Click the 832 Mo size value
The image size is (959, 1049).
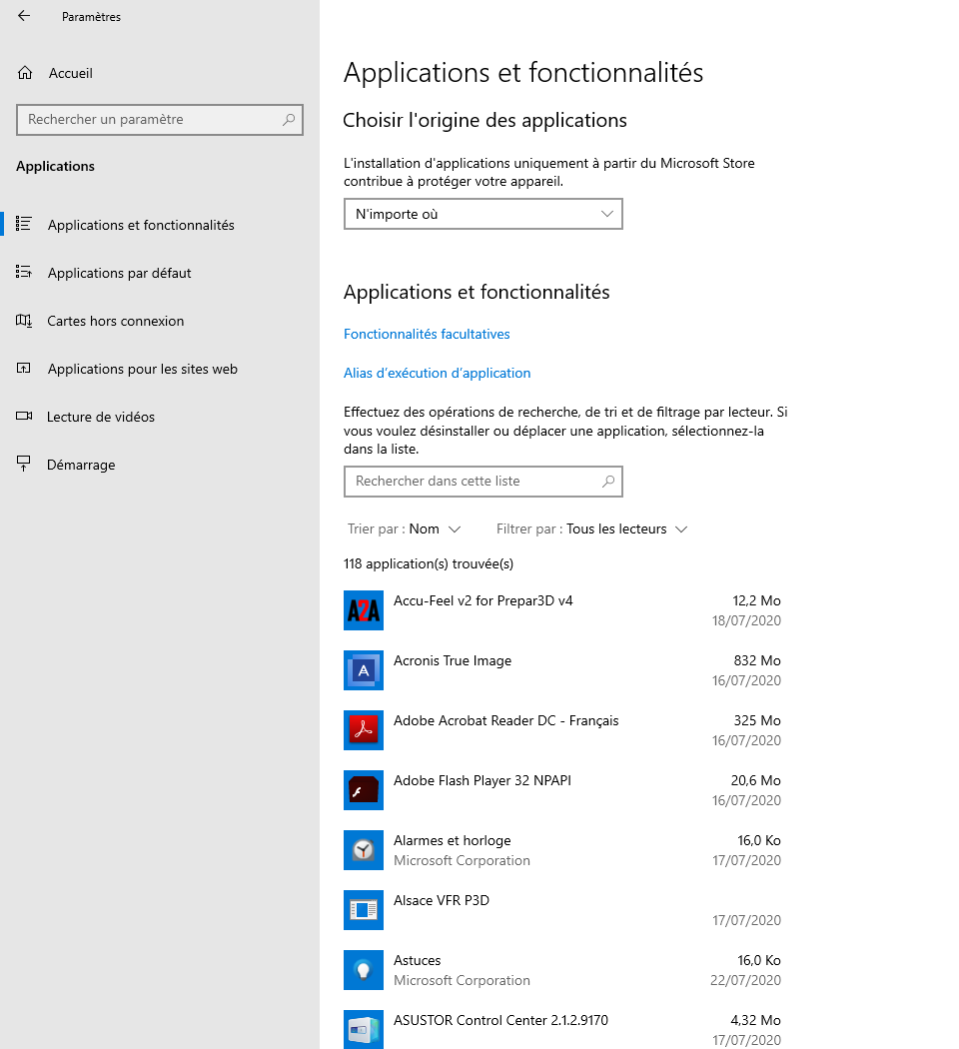click(x=757, y=661)
